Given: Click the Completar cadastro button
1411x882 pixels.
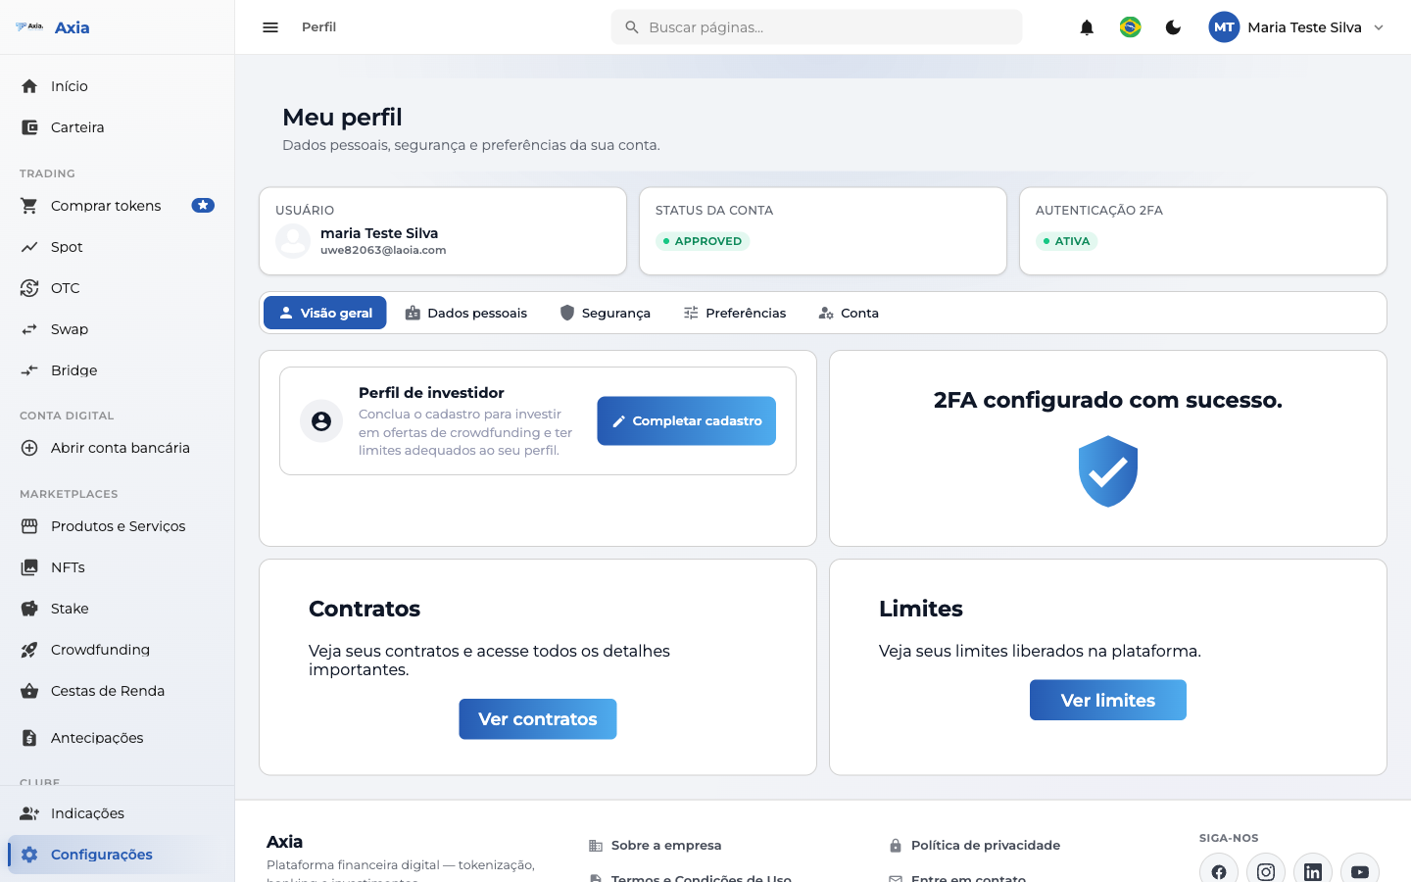Looking at the screenshot, I should pos(686,420).
